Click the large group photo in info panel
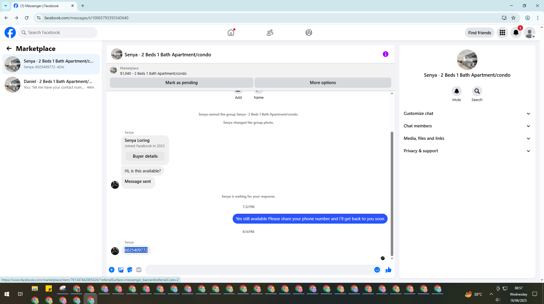 click(x=467, y=60)
